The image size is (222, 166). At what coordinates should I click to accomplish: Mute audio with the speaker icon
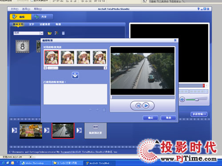[x=182, y=100]
